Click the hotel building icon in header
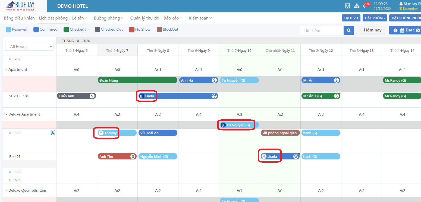421x202 pixels. click(x=347, y=6)
